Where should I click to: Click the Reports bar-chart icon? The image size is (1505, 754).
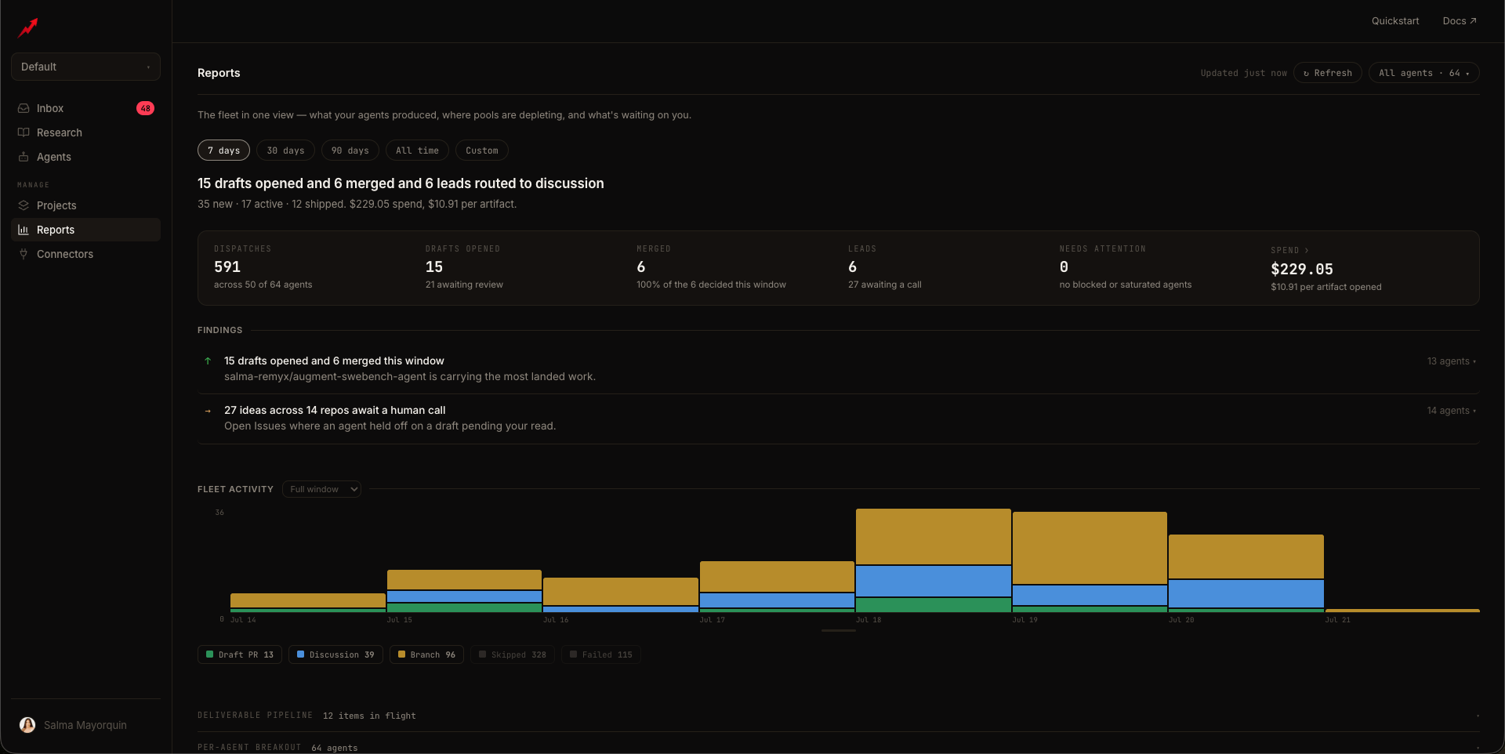(24, 230)
